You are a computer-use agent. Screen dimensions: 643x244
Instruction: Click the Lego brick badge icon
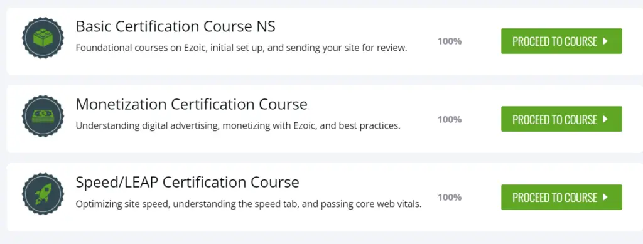click(x=43, y=38)
